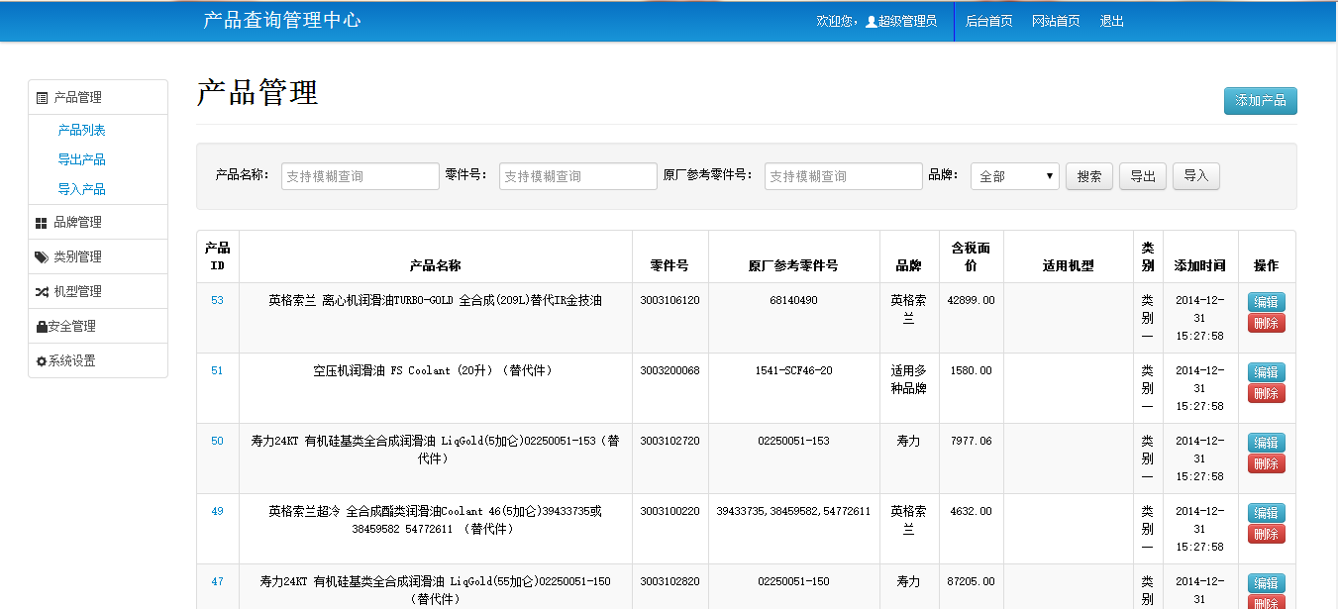1338x609 pixels.
Task: Click the security management lock icon
Action: 42,327
